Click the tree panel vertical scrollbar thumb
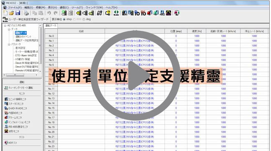This screenshot has height=151, width=271. pyautogui.click(x=40, y=45)
